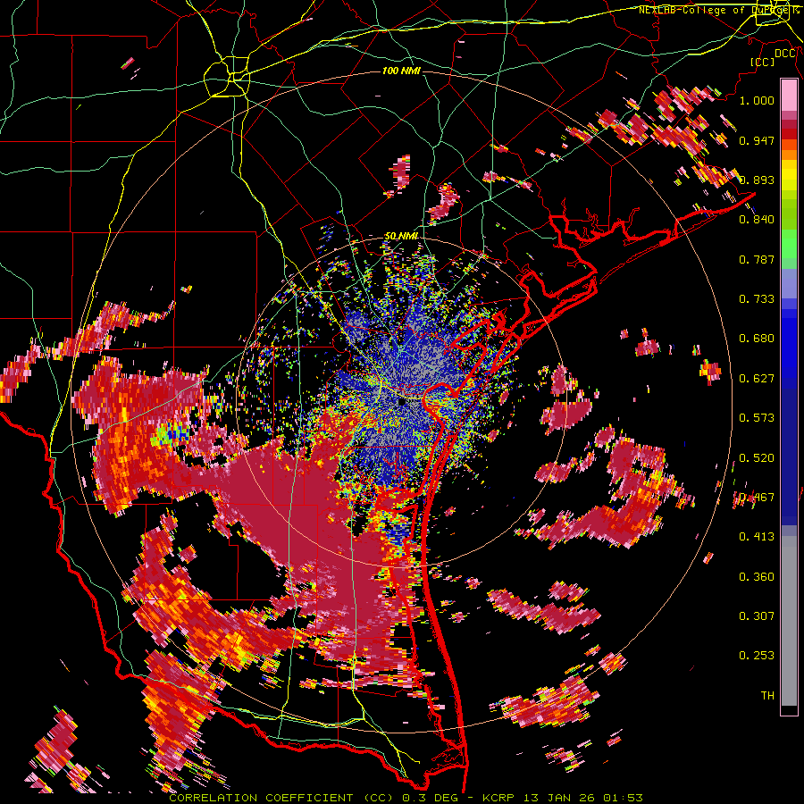Select the 0.893 legend value

click(x=757, y=180)
